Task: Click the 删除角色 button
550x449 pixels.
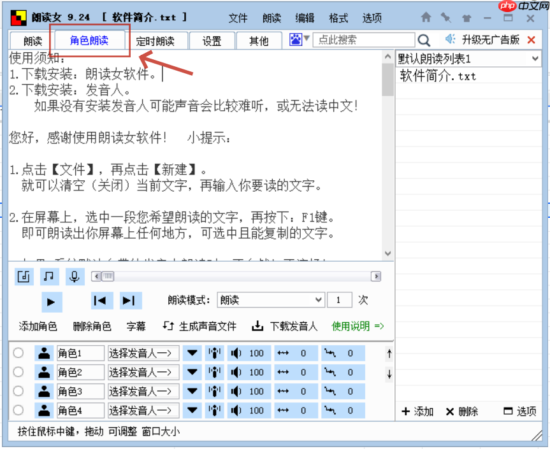Action: (x=92, y=326)
